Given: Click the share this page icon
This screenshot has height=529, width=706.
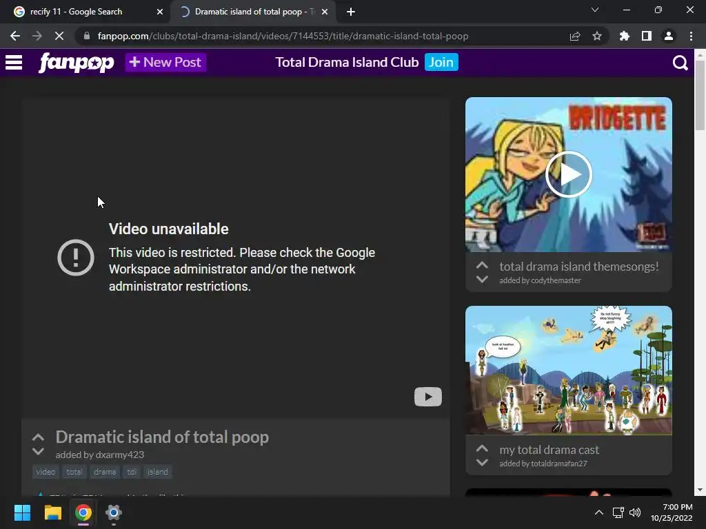Looking at the screenshot, I should 575,36.
